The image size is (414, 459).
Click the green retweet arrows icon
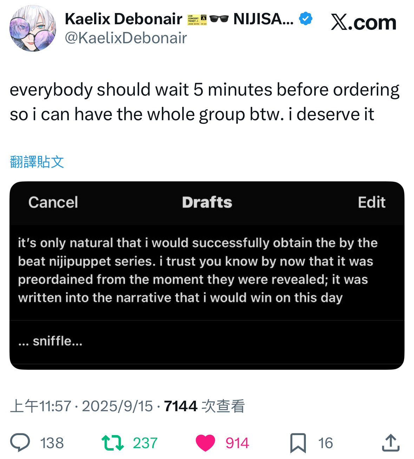[112, 443]
